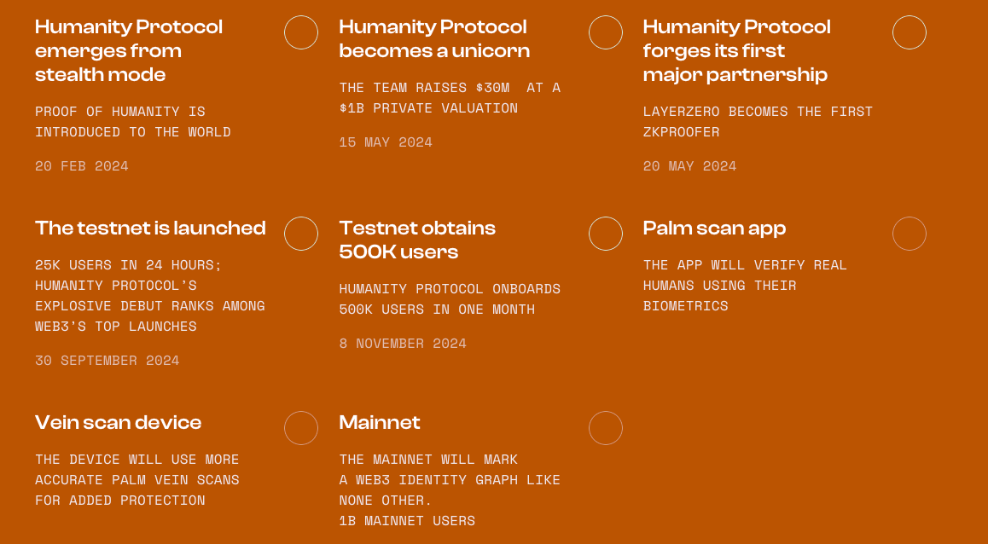988x544 pixels.
Task: Open 'Humanity Protocol becomes a unicorn' title
Action: [434, 39]
